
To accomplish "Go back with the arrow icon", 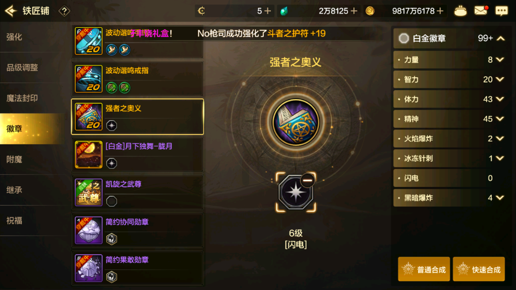I will point(11,11).
